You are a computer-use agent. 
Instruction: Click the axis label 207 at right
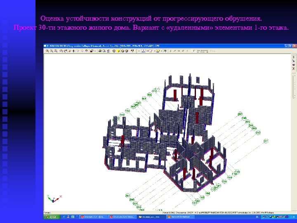point(240,114)
